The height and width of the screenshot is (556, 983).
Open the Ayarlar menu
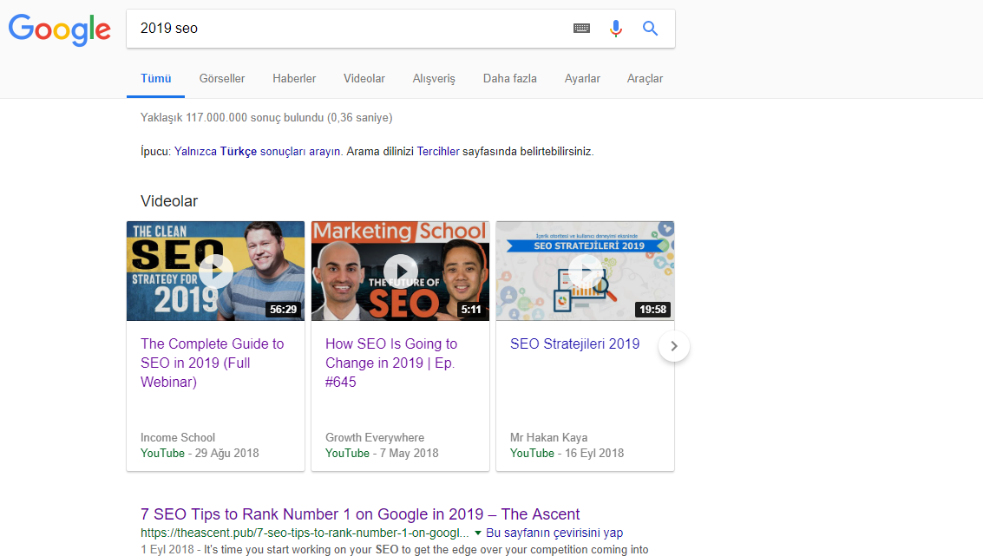[582, 78]
